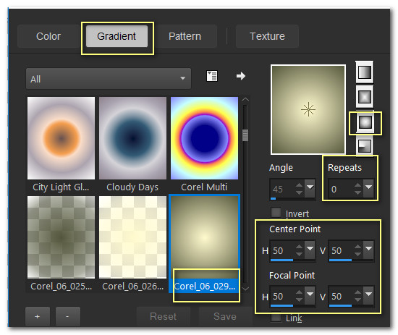Screen dimensions: 398x335
Task: Select the Rectangular gradient style icon
Action: (365, 97)
